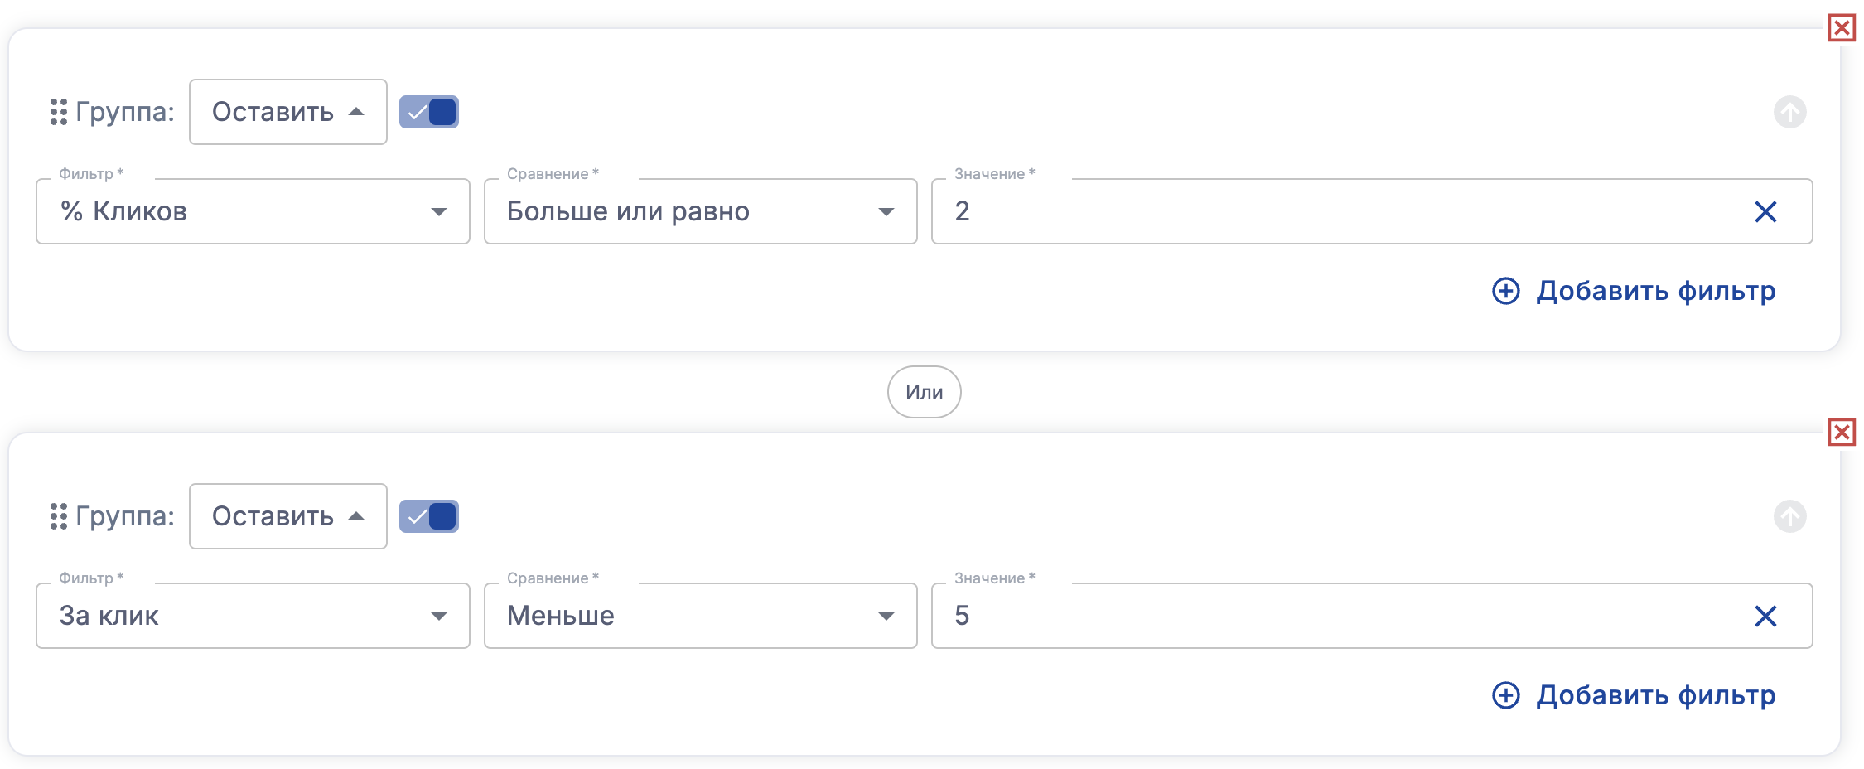The width and height of the screenshot is (1864, 769).
Task: Click the drag handle of the first group
Action: click(x=58, y=112)
